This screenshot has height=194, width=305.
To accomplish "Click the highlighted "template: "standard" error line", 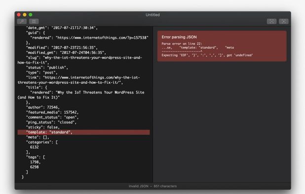I will 83,132.
